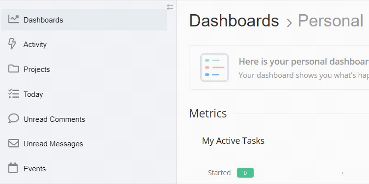369x184 pixels.
Task: Click the personal dashboard checklist illustration
Action: pyautogui.click(x=214, y=68)
